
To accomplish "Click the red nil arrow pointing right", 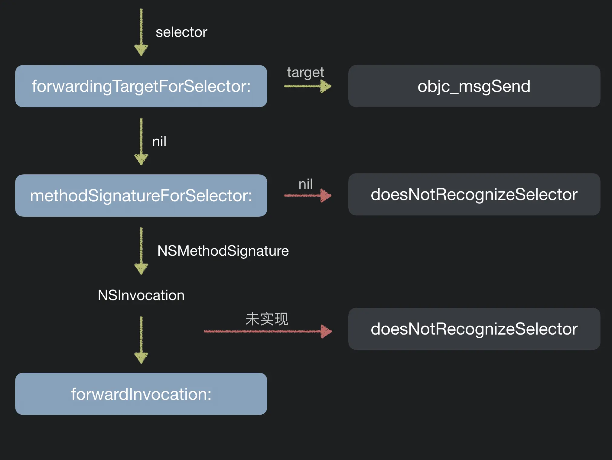I will click(308, 196).
